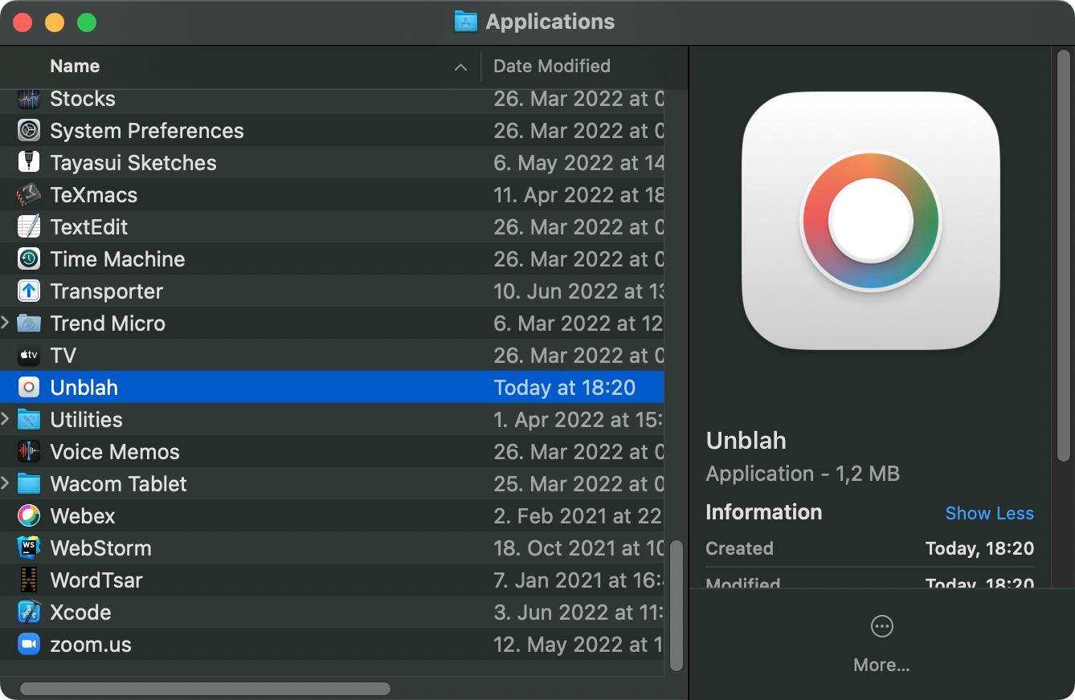Click the '10. Jun 2022' date cell of Transporter
Screen dimensions: 1075x700
pos(578,291)
